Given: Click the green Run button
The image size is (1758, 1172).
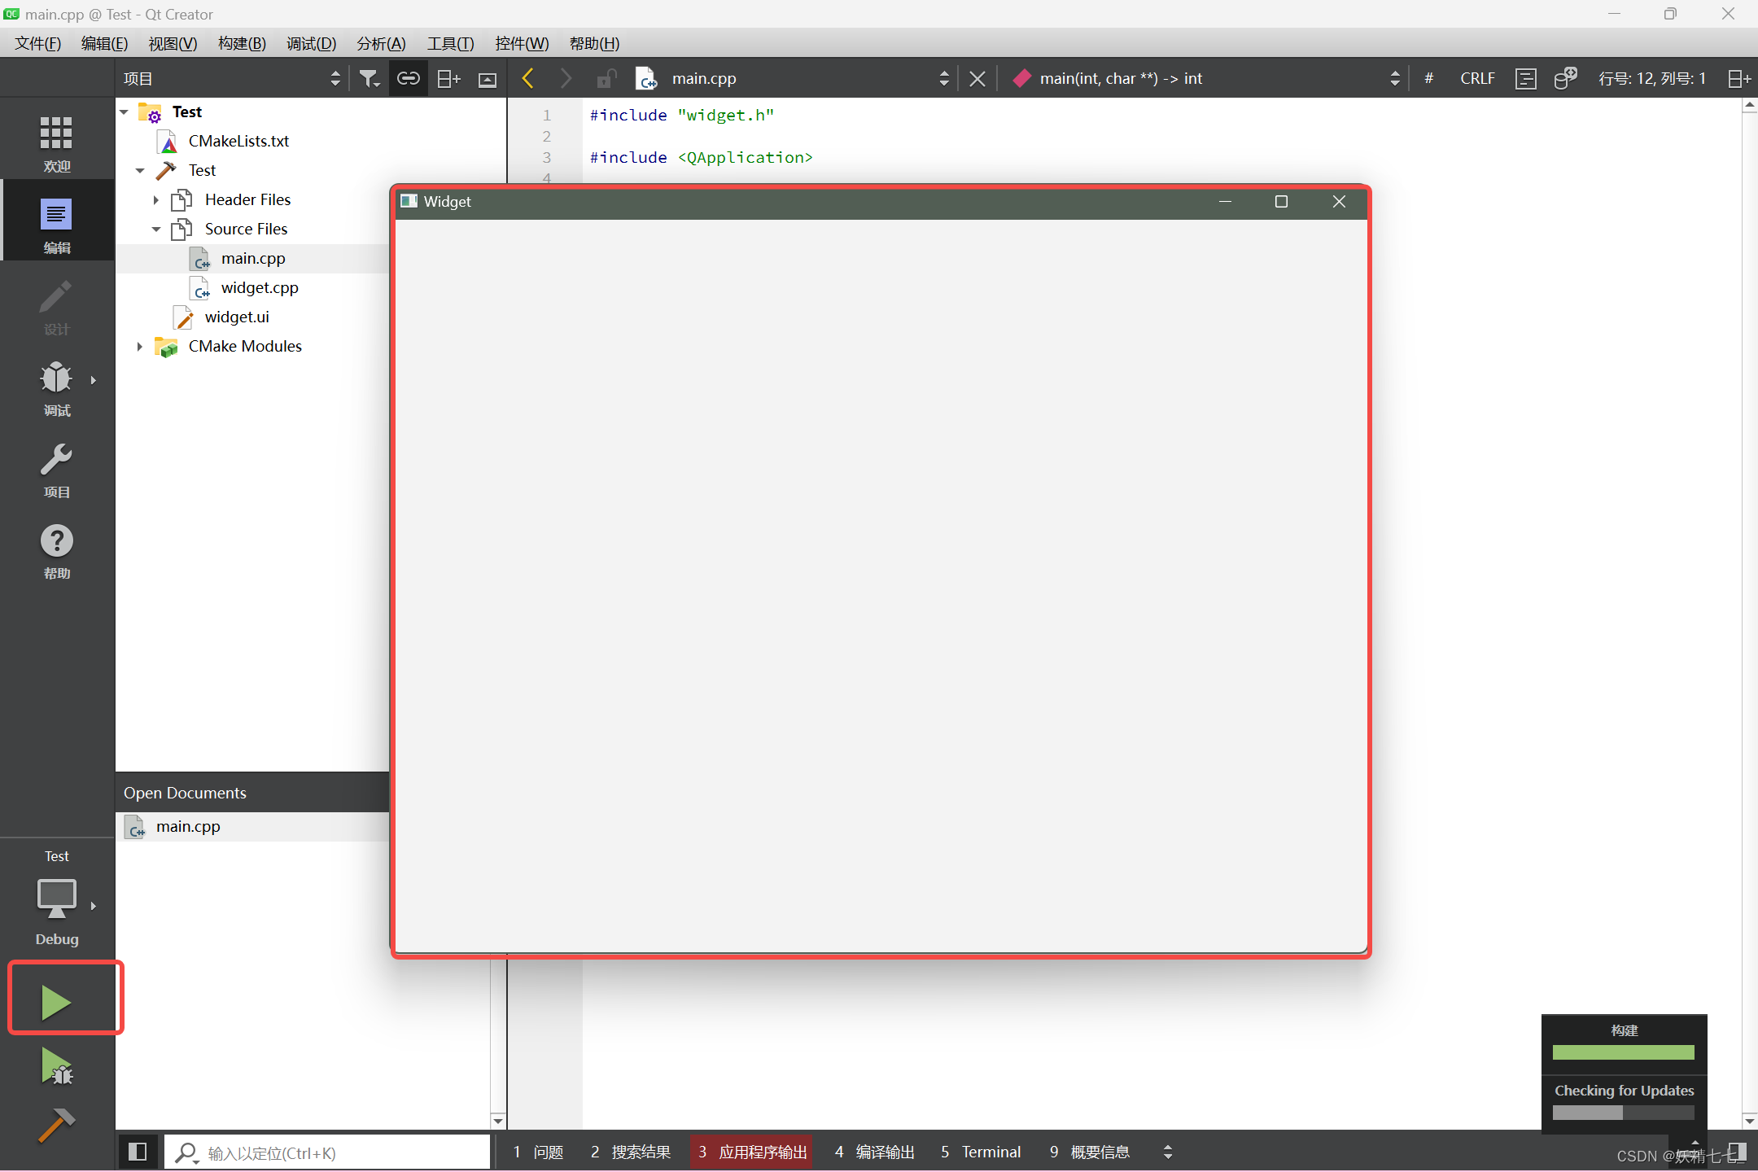Looking at the screenshot, I should click(56, 1003).
